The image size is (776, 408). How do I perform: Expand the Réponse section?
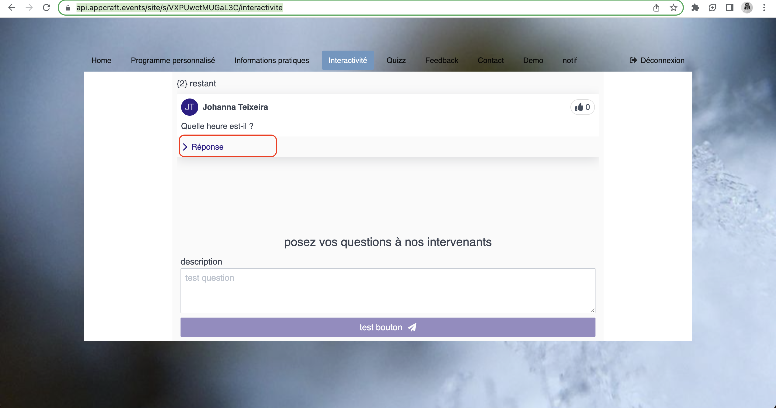tap(207, 146)
